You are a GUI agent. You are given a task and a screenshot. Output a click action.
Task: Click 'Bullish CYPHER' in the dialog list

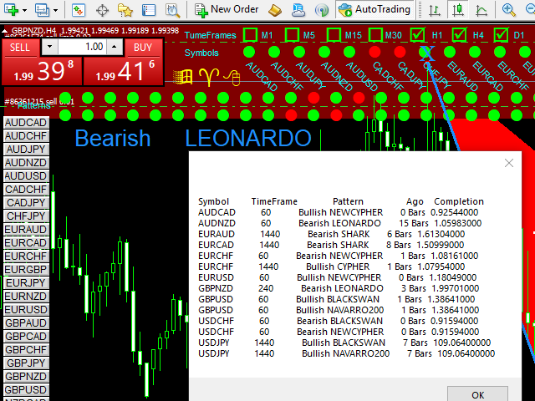pyautogui.click(x=338, y=266)
